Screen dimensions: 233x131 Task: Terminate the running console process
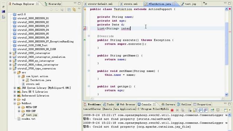(172, 110)
